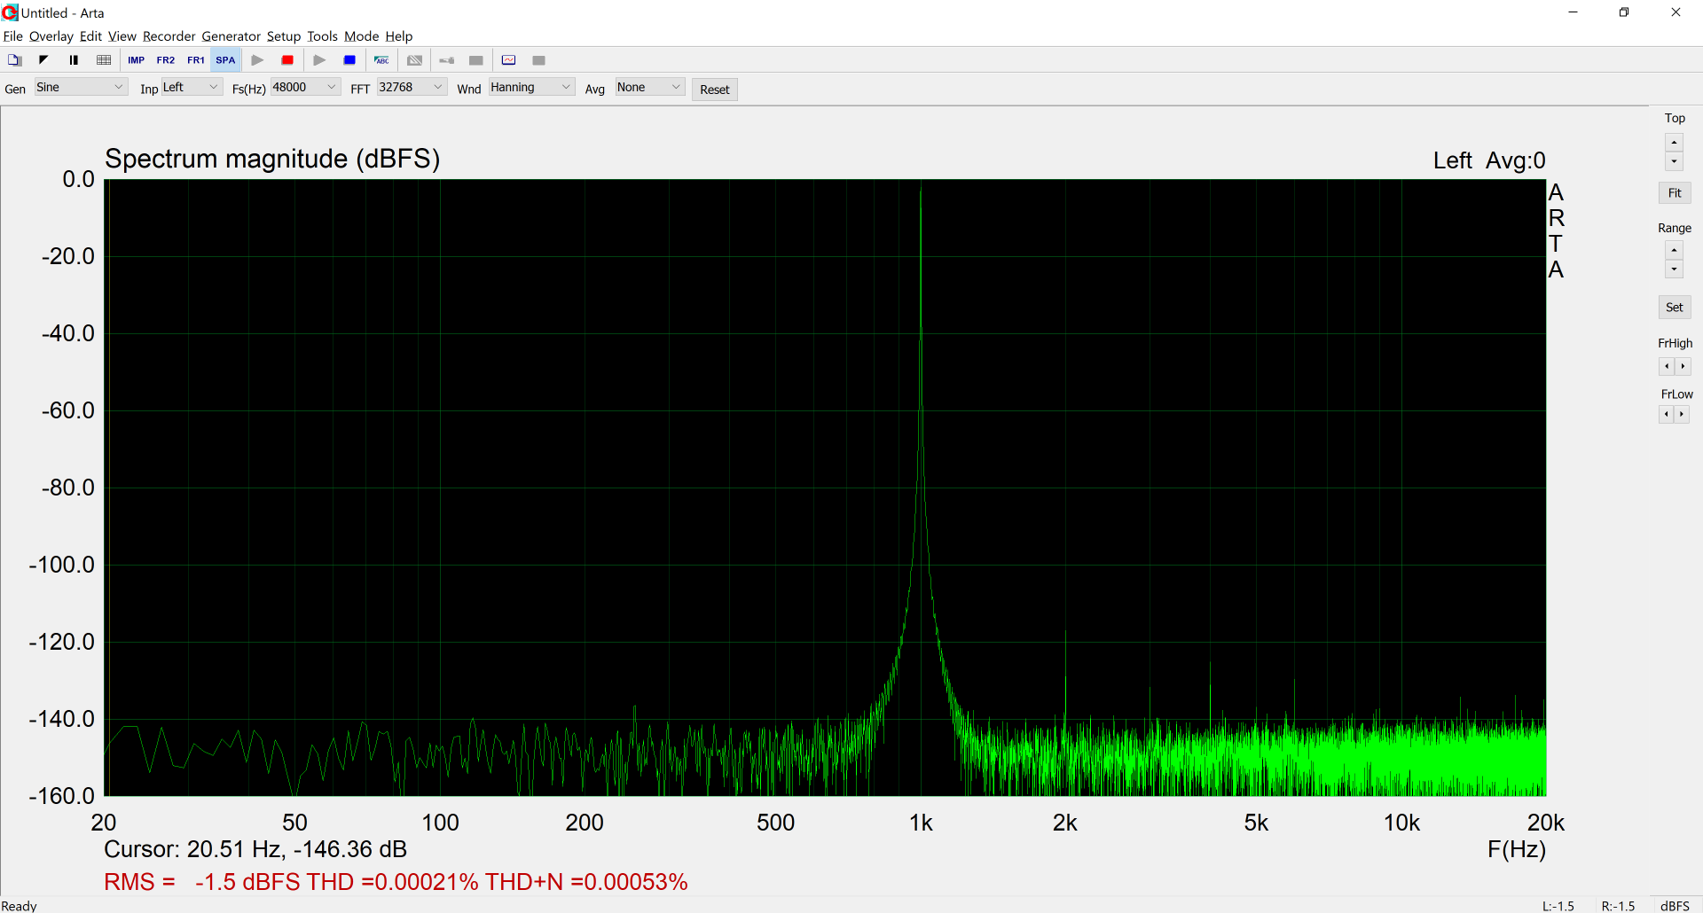Open the View menu

click(x=122, y=36)
